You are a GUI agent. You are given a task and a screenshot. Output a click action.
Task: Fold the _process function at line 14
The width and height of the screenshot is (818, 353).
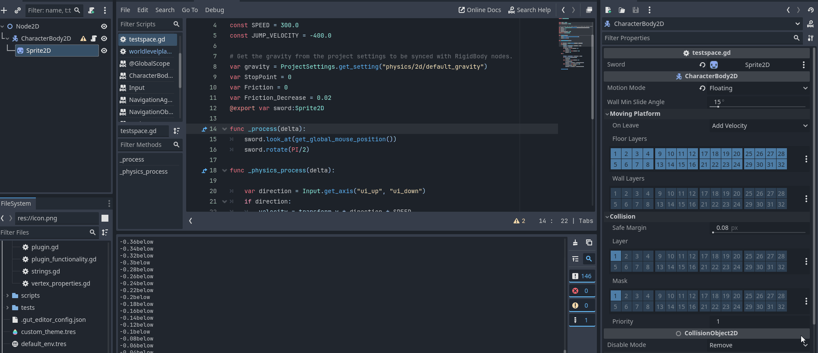pos(224,129)
